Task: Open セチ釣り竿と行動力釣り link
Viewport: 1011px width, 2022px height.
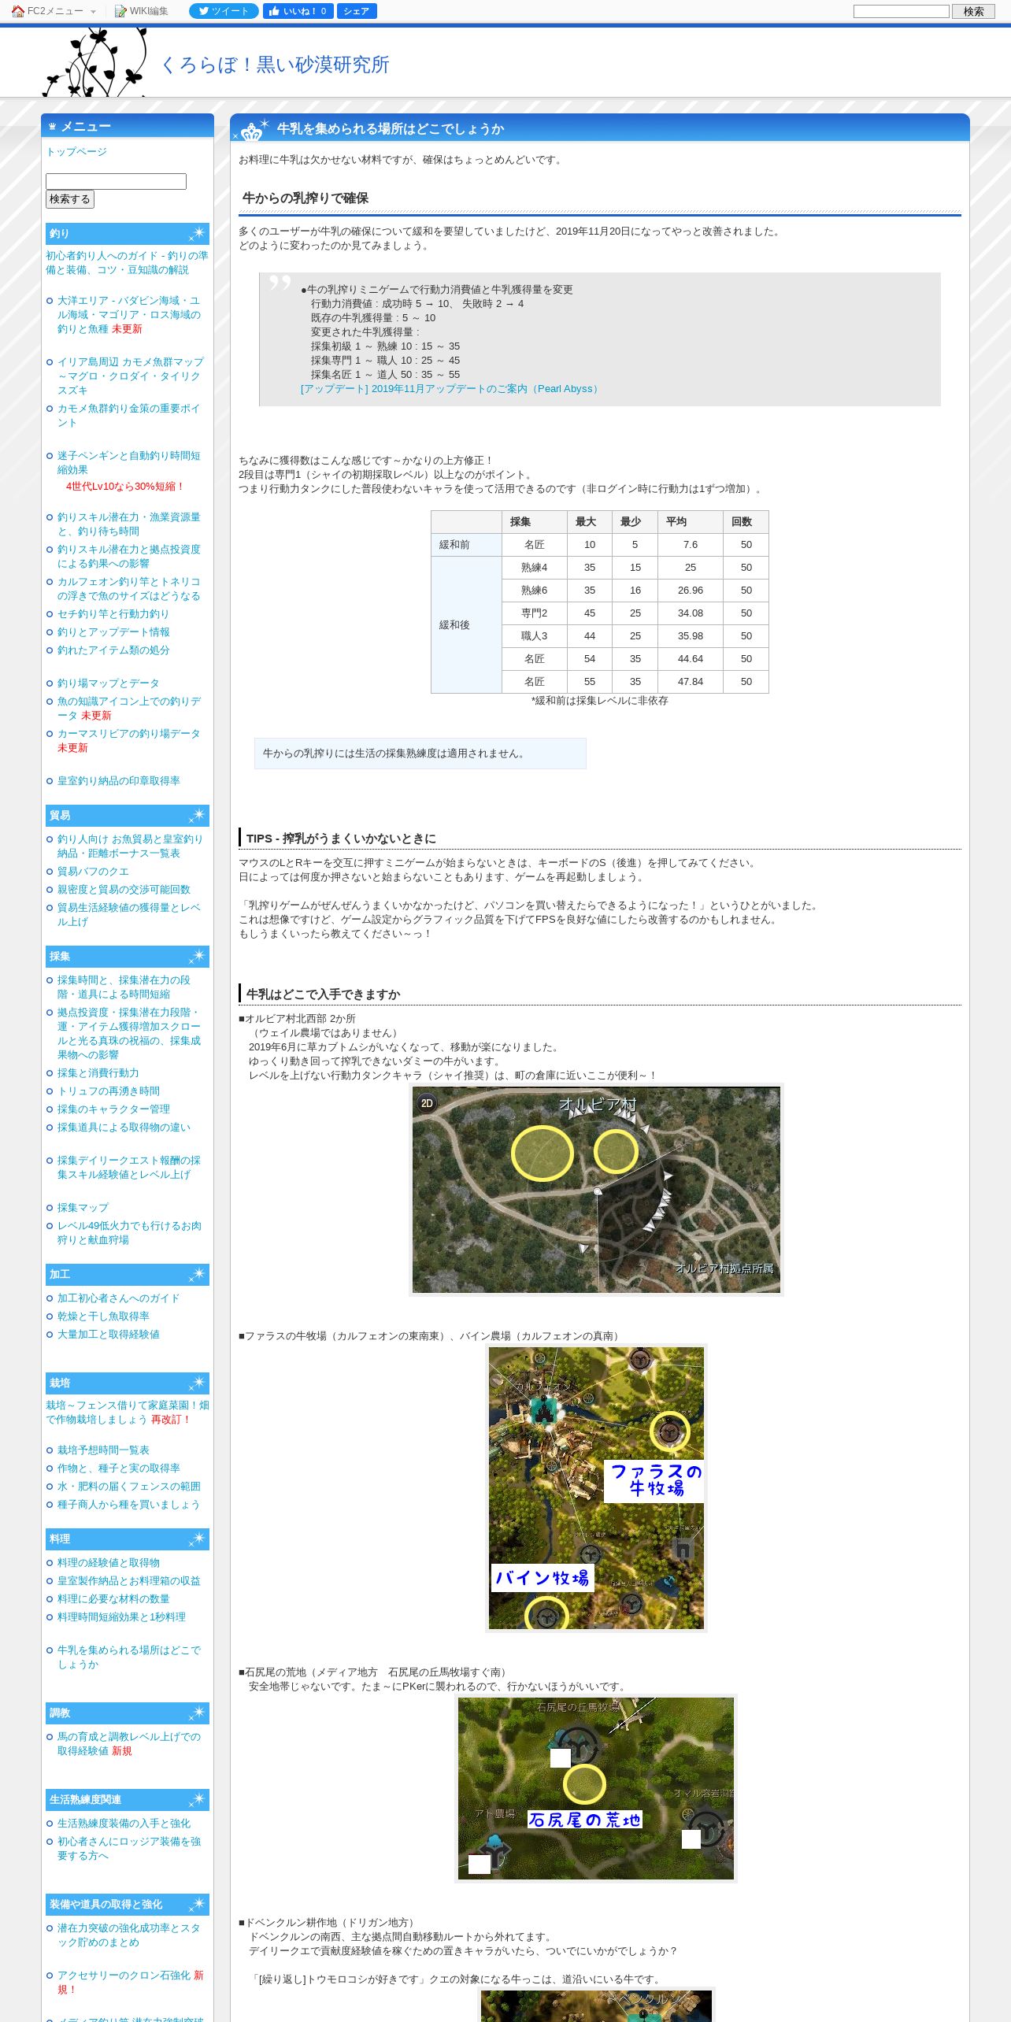Action: [113, 613]
